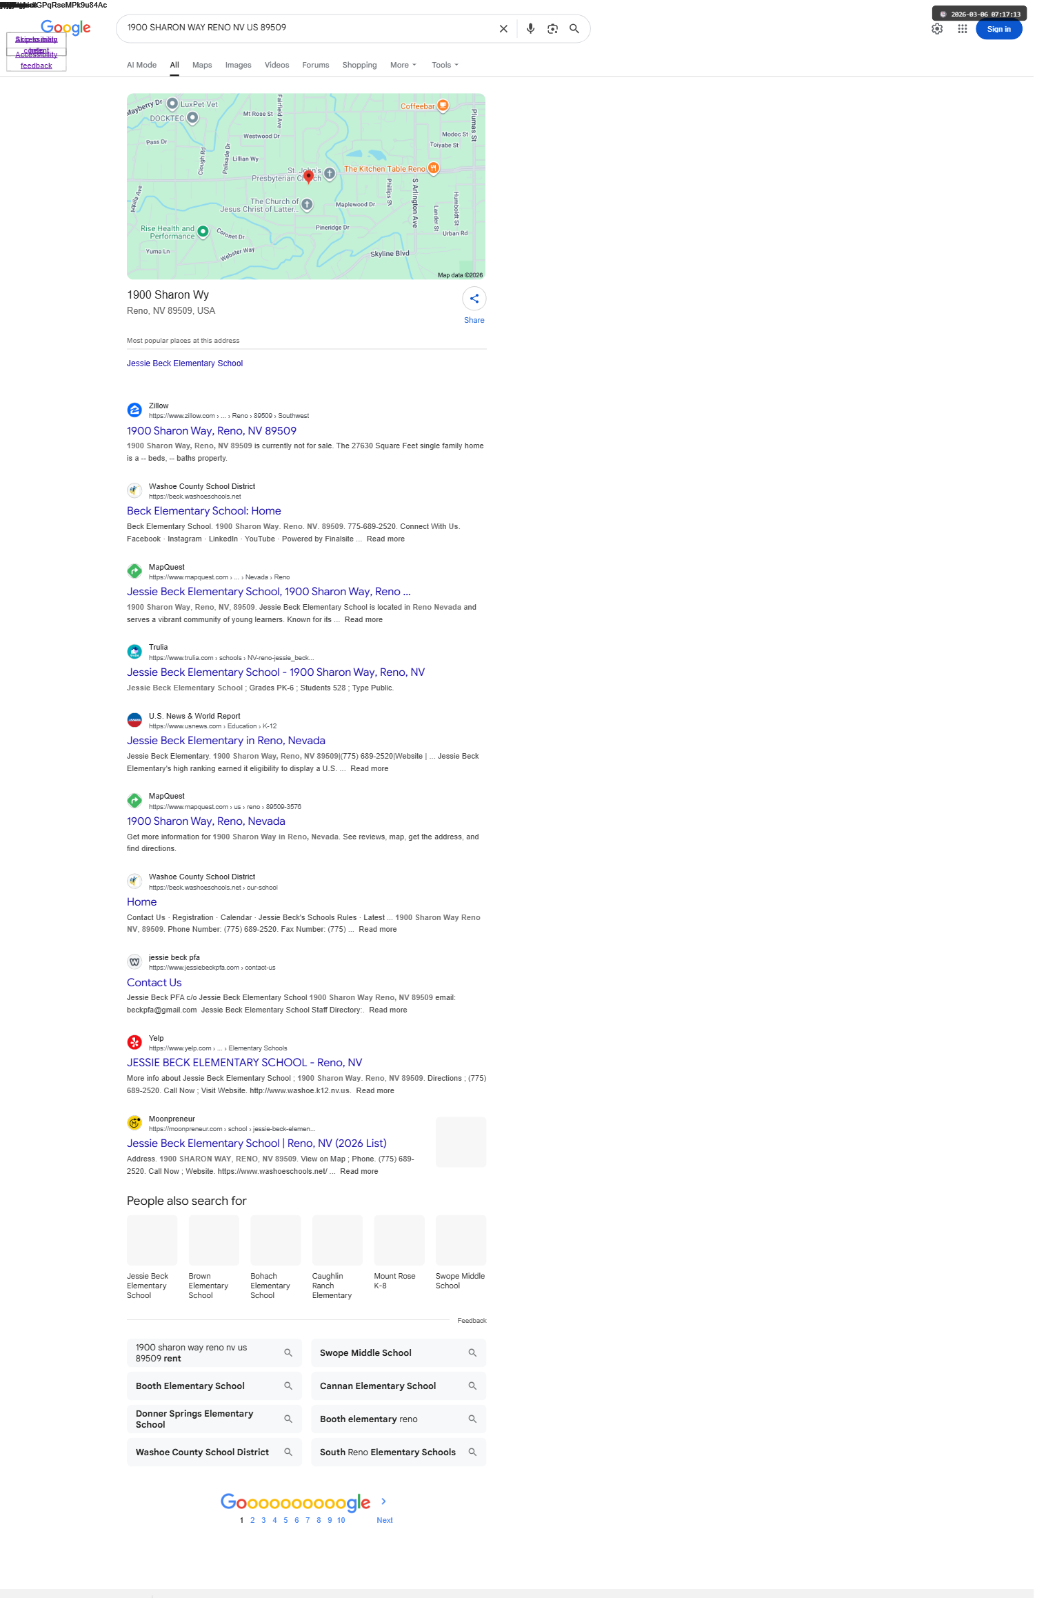
Task: Switch to Shopping tab
Action: click(359, 65)
